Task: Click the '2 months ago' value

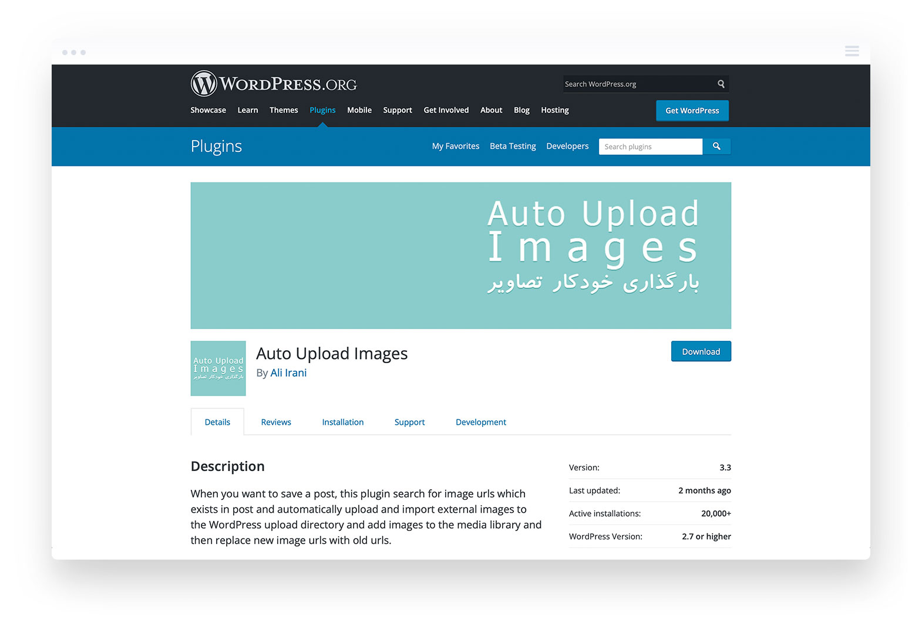Action: tap(705, 490)
